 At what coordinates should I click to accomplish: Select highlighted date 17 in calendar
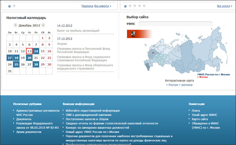tap(9, 58)
